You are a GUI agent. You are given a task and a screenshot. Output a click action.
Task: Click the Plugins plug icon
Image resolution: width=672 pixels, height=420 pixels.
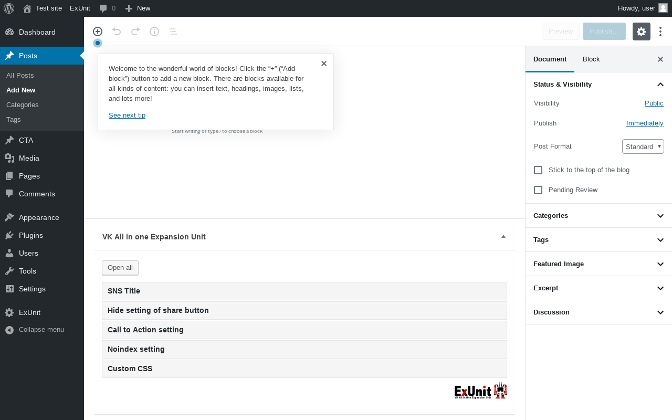click(x=9, y=235)
